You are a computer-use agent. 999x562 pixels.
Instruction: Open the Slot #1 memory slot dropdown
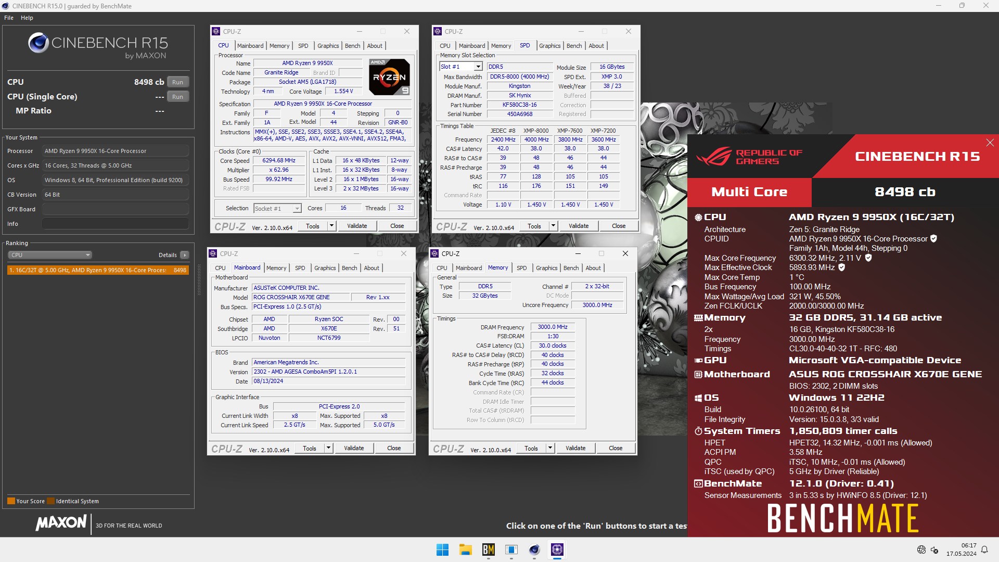tap(461, 67)
